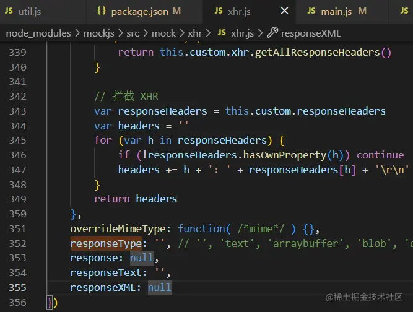Expand chevron after xhr.js breadcrumb
This screenshot has width=413, height=312.
click(260, 33)
